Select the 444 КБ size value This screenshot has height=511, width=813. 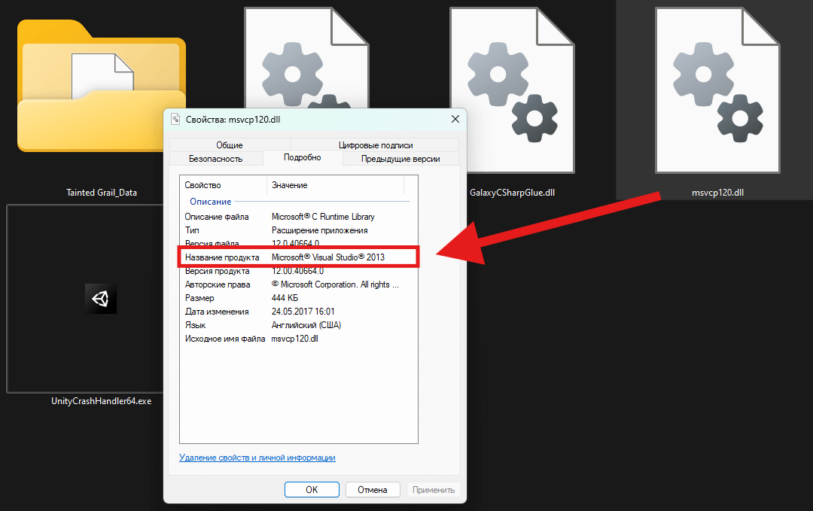coord(285,298)
